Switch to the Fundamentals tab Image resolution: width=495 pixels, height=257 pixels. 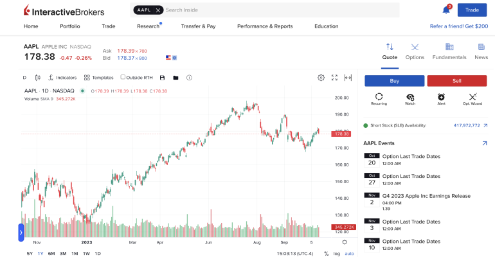point(449,51)
